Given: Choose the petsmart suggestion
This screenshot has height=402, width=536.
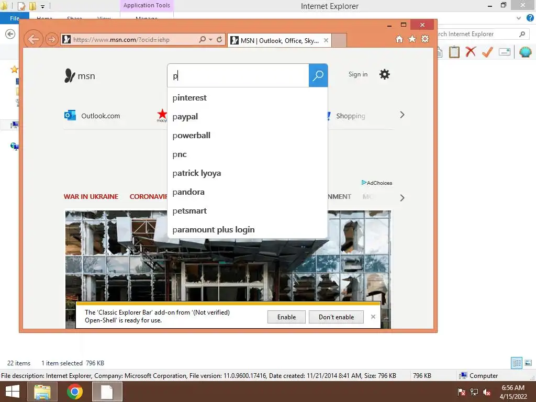Looking at the screenshot, I should click(248, 210).
